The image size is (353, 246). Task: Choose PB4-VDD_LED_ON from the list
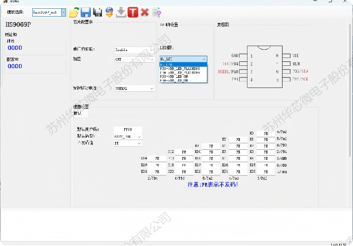pyautogui.click(x=183, y=80)
